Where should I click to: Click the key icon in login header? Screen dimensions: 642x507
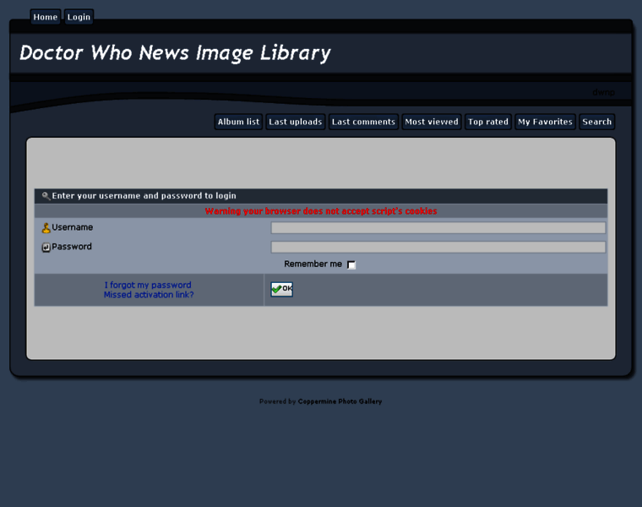tap(46, 196)
